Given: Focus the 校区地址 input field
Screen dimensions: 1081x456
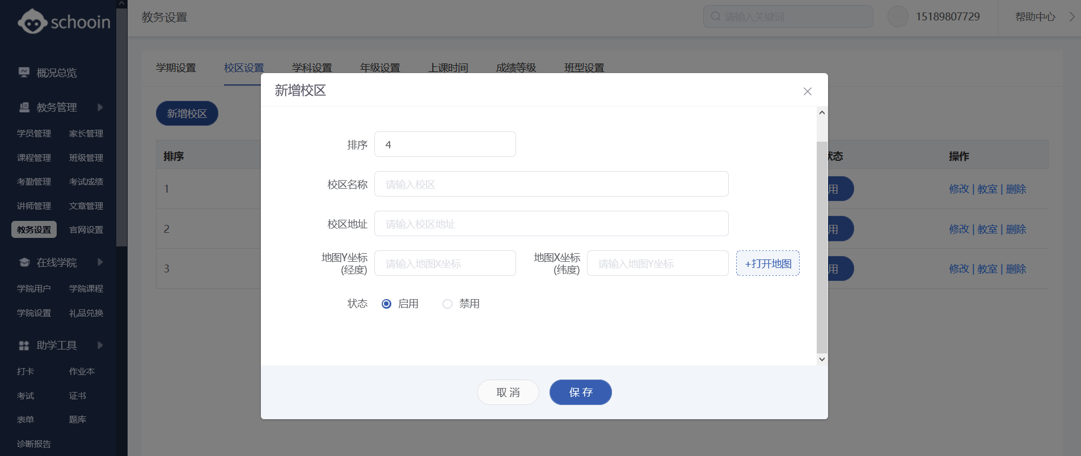Looking at the screenshot, I should pyautogui.click(x=551, y=224).
